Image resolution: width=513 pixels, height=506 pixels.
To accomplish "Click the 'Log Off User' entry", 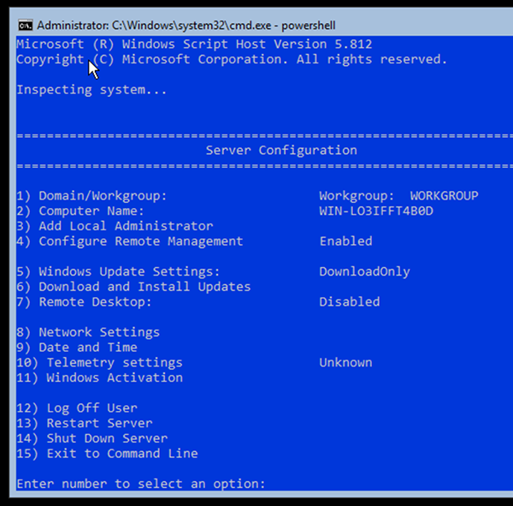I will pos(77,408).
